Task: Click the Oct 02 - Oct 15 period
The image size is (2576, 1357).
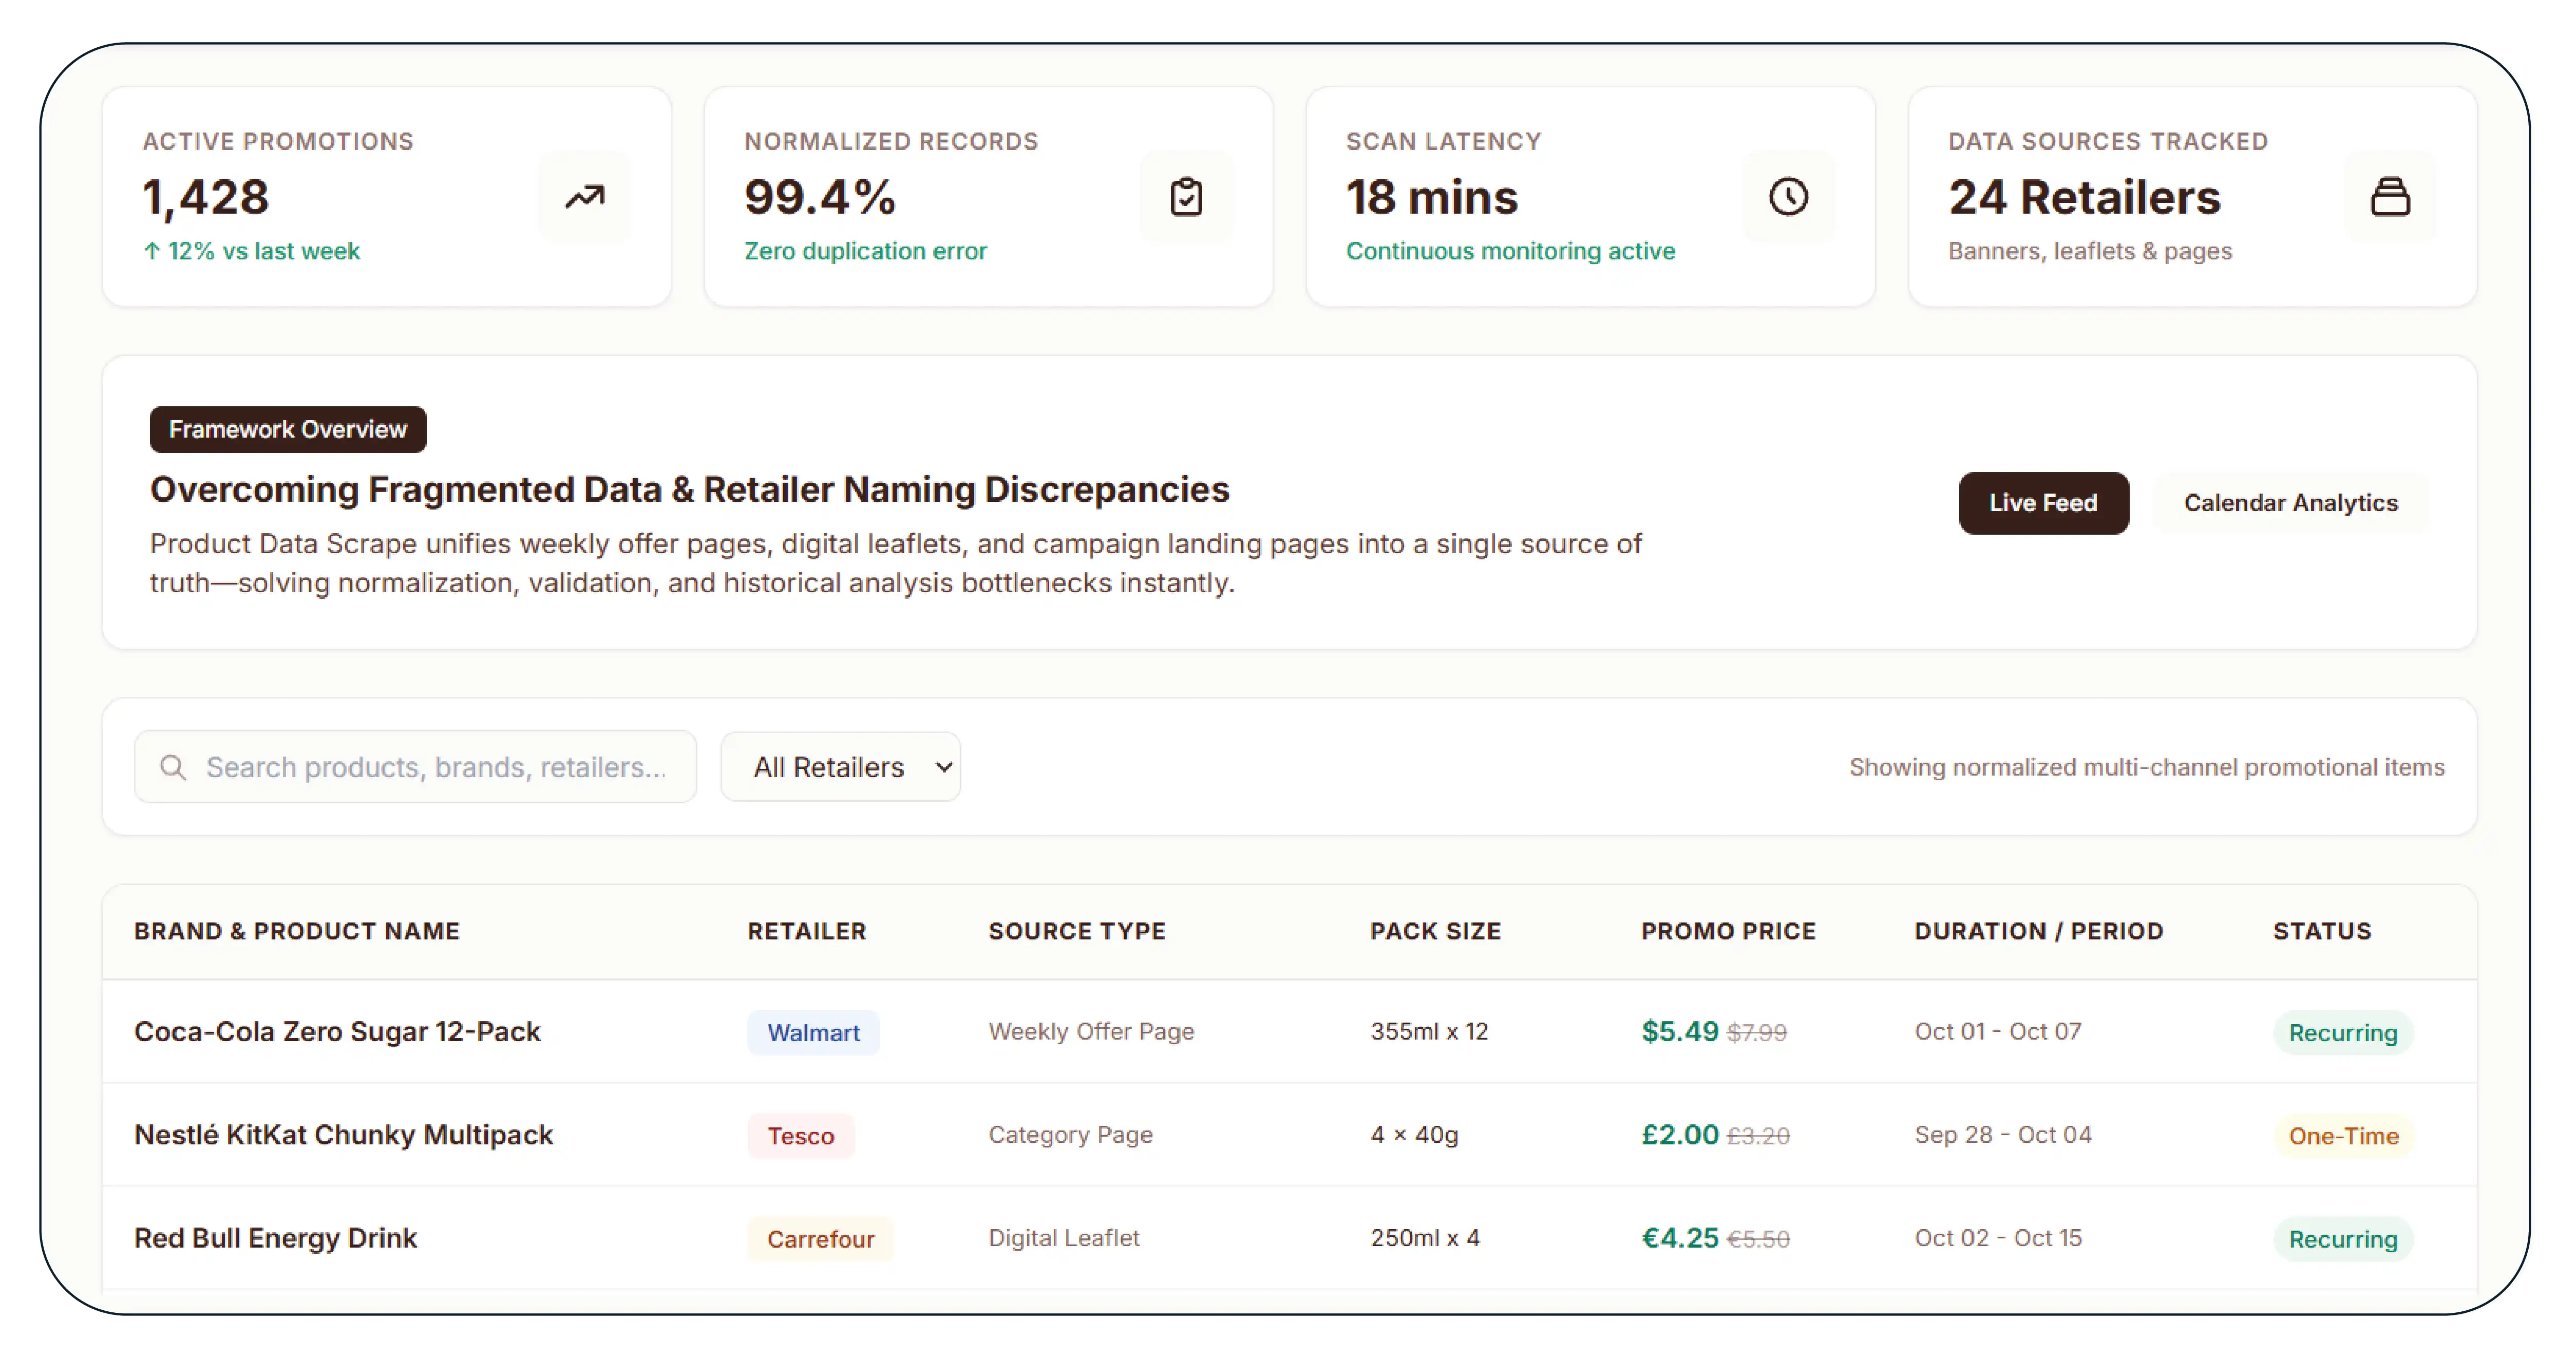Action: pyautogui.click(x=1998, y=1238)
